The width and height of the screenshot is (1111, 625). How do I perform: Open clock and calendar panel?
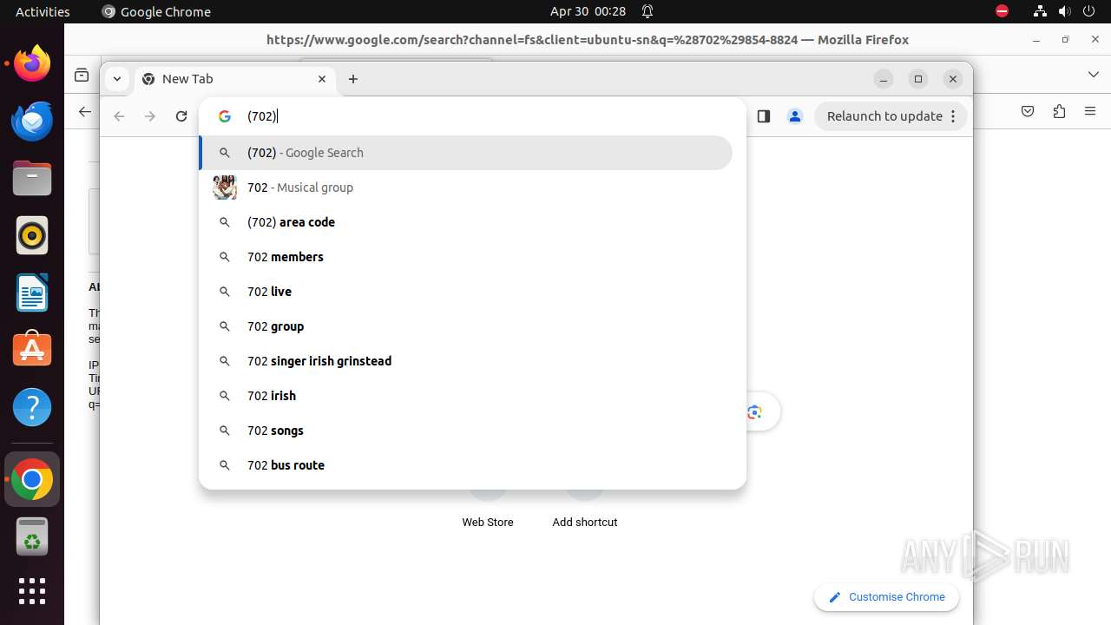tap(588, 11)
